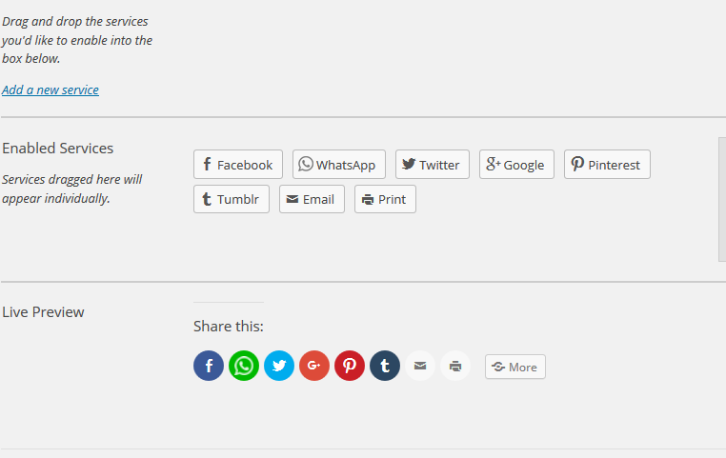Select the Pinterest enabled service button
The width and height of the screenshot is (726, 458).
(607, 164)
